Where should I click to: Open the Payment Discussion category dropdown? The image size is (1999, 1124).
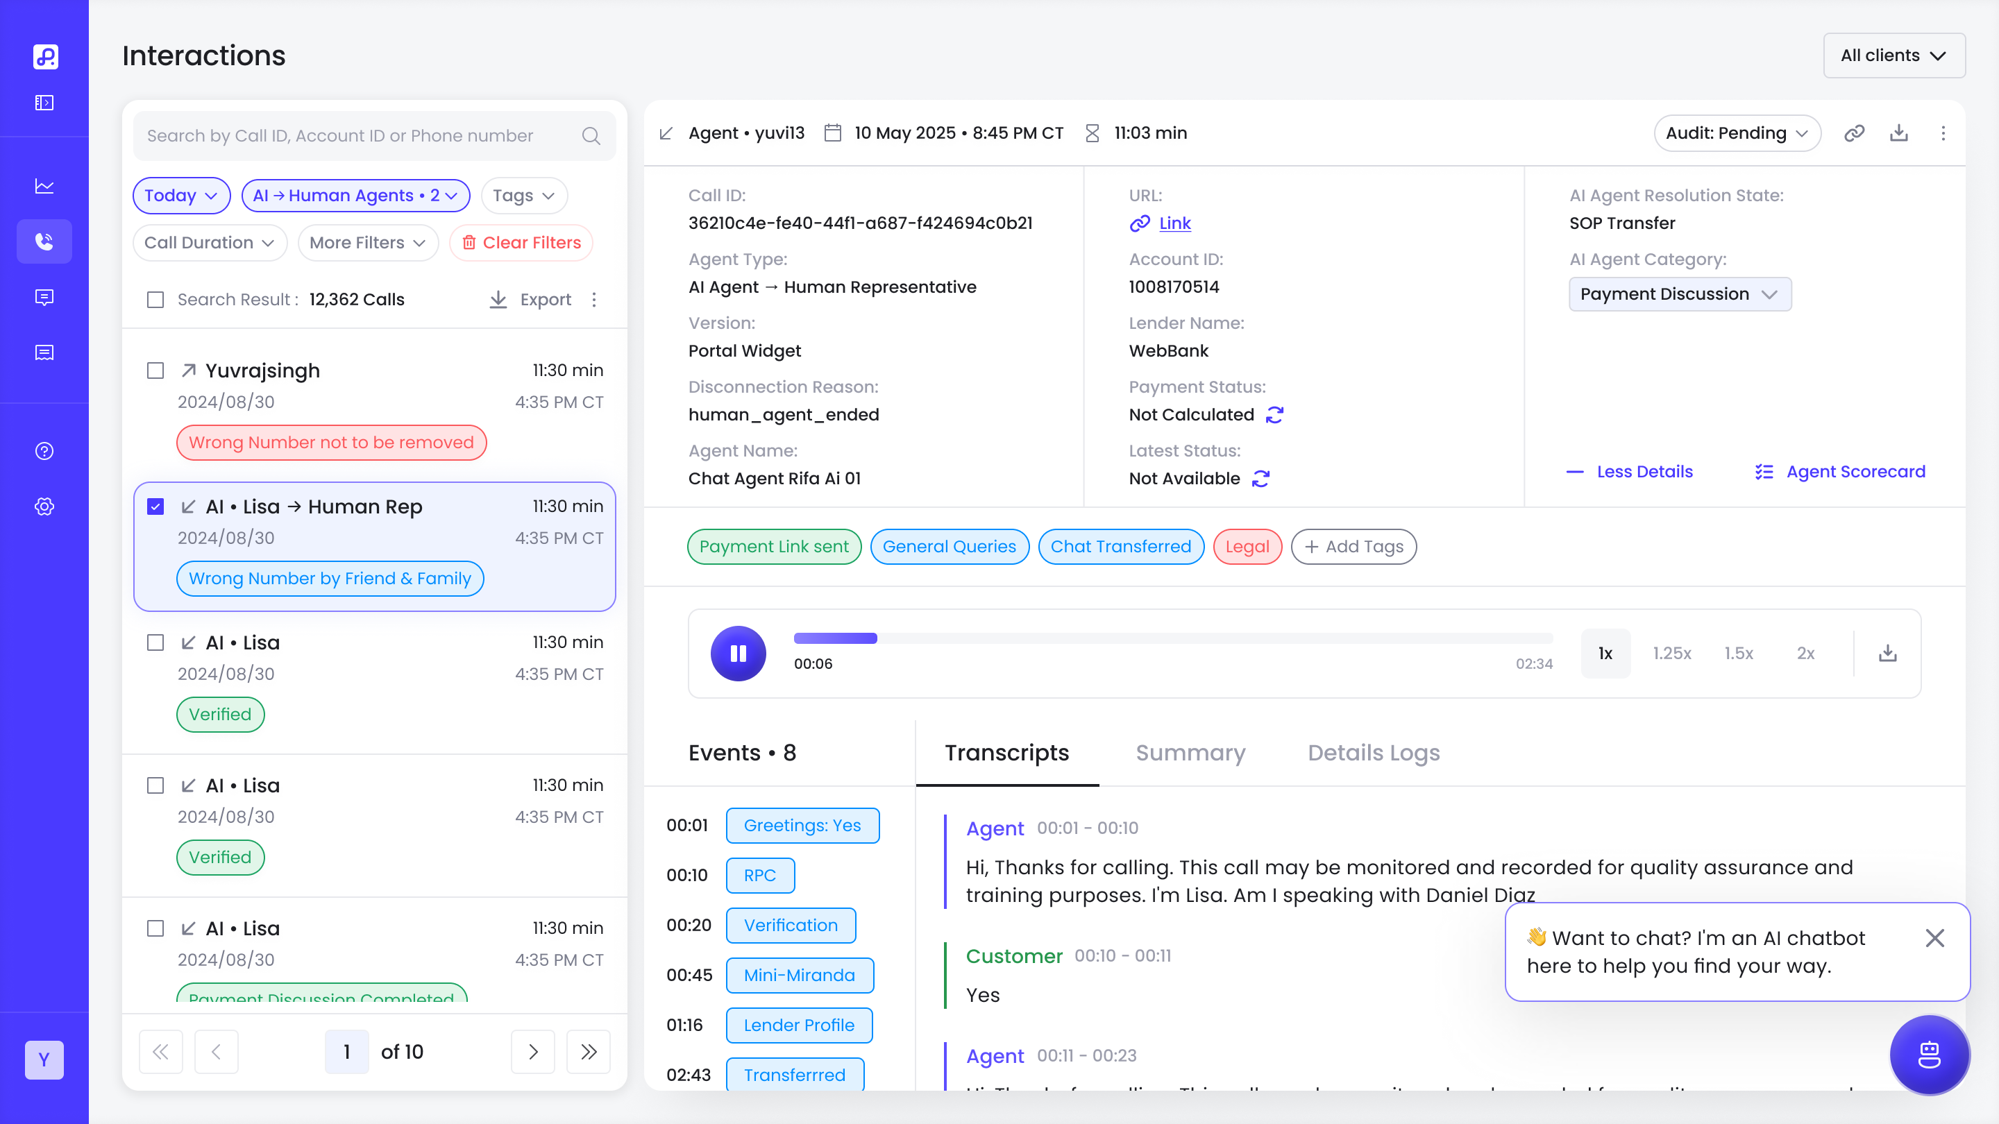tap(1679, 294)
